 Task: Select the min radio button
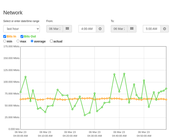pos(4,41)
